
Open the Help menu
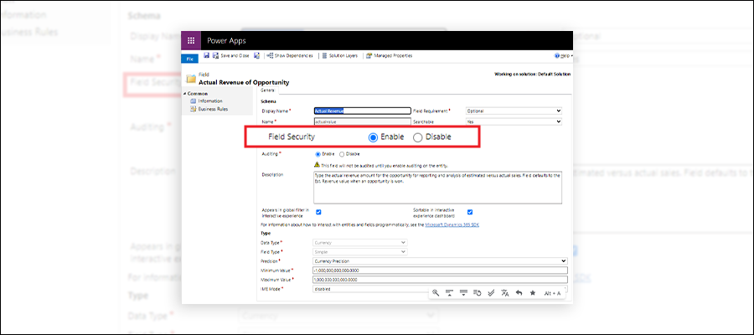click(563, 56)
